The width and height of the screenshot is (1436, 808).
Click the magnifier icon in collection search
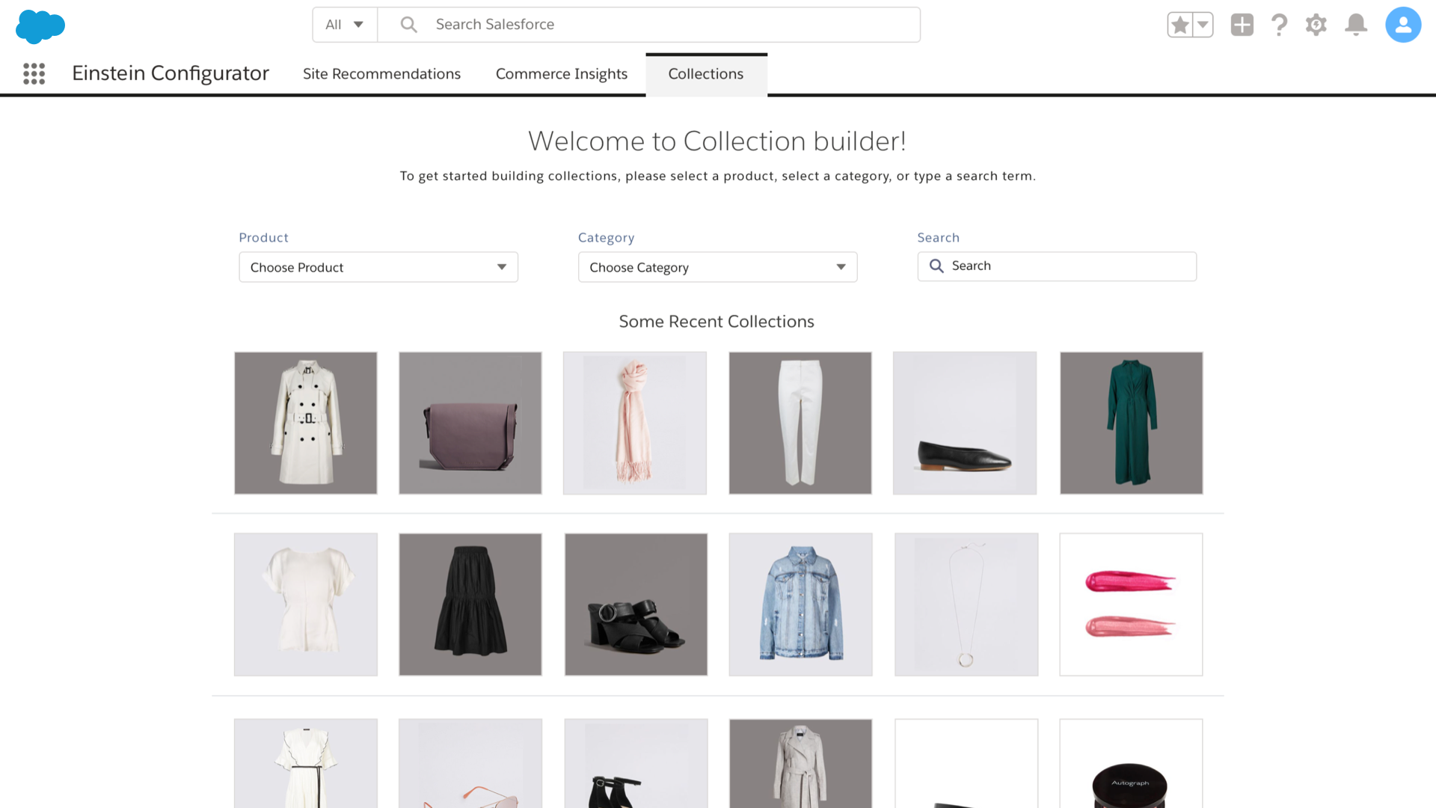click(936, 266)
